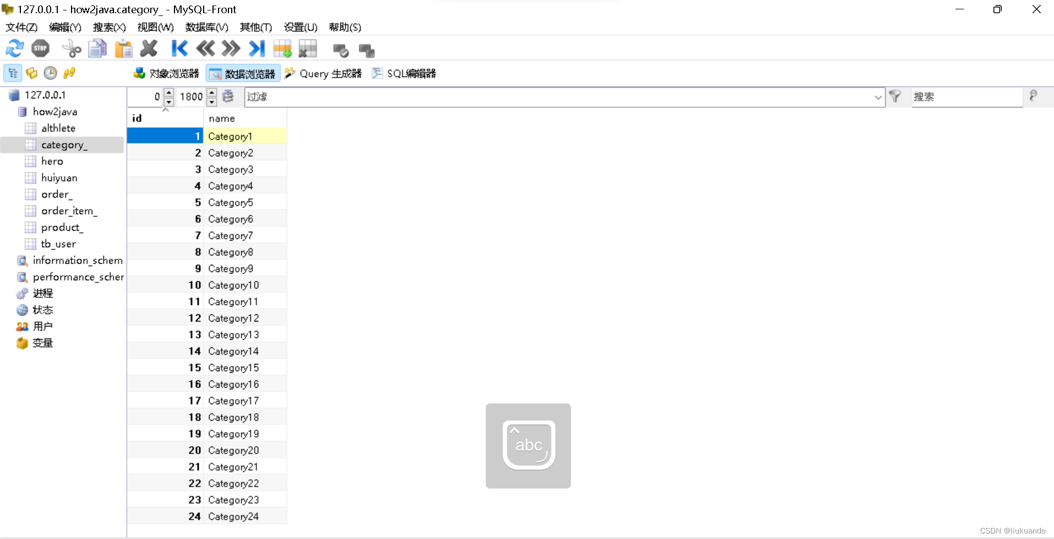
Task: Jump to last record arrow icon
Action: click(x=256, y=49)
